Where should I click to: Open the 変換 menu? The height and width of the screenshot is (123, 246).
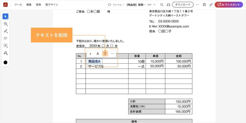(38, 5)
